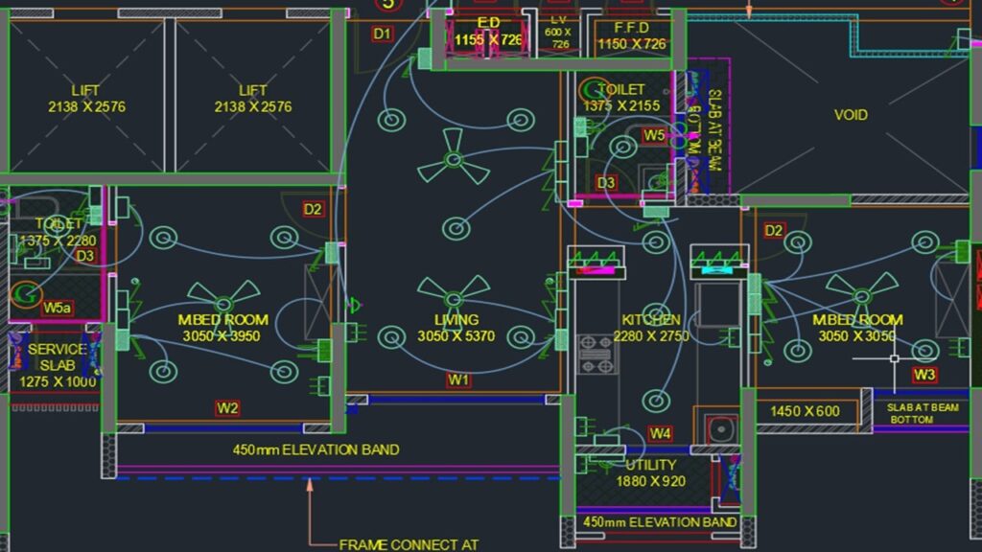Pick the D1 door tag

coord(383,34)
